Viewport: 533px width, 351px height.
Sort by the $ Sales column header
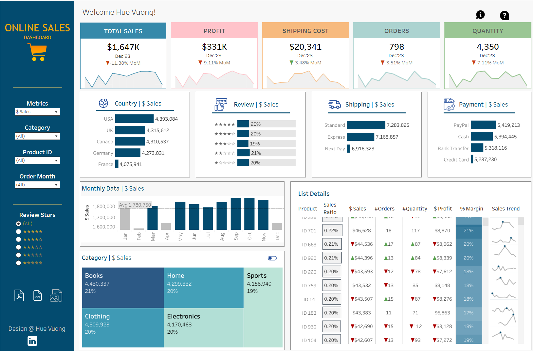click(358, 209)
